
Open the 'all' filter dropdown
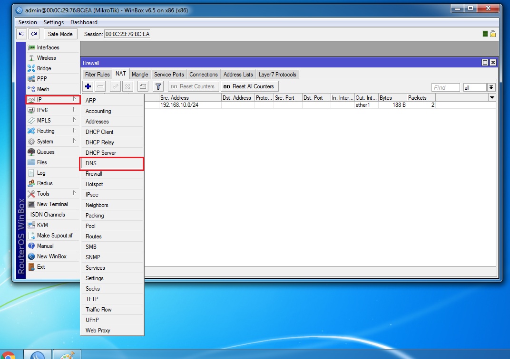[x=491, y=87]
